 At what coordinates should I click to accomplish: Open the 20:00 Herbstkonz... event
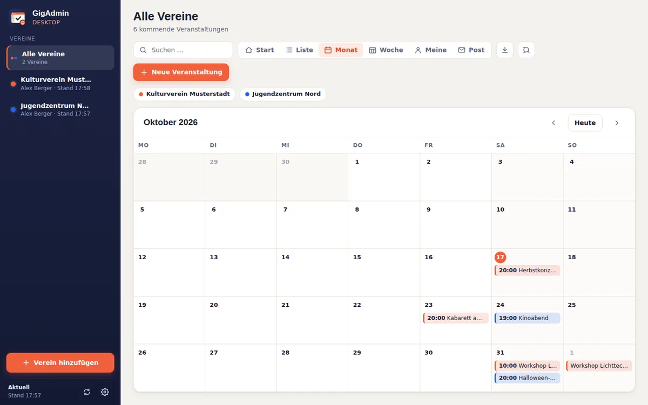tap(527, 270)
